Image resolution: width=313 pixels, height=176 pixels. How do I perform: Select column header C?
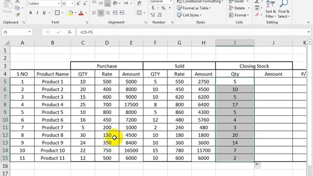click(x=83, y=43)
